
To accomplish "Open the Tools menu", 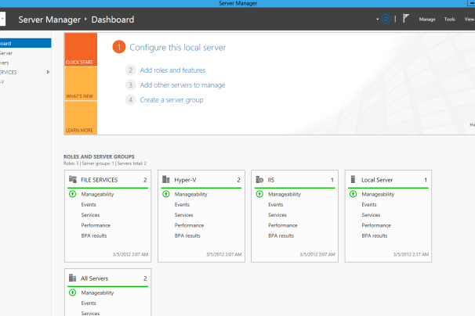I will tap(450, 19).
